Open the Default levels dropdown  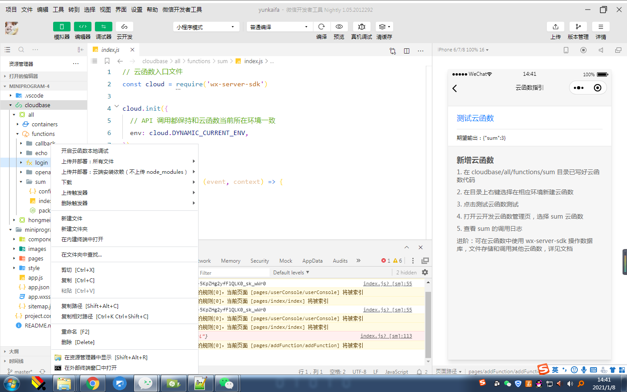tap(291, 272)
